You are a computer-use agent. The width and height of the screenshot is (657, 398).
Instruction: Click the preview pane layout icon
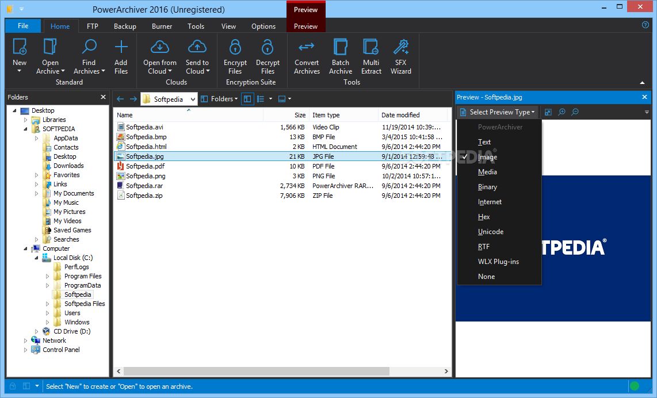(282, 99)
